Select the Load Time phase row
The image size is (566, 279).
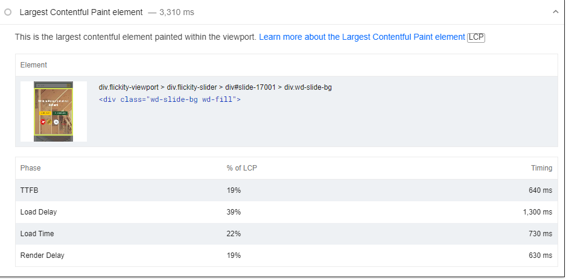point(286,234)
